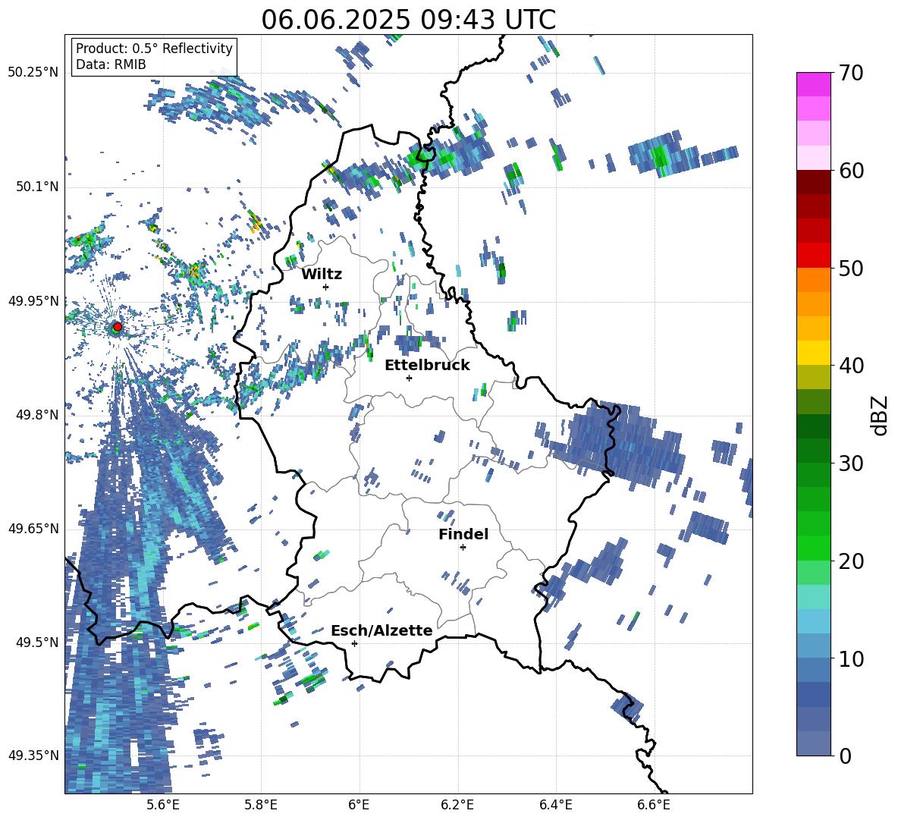Screen dimensions: 898x820
Task: Click the 5.8°E longitude label
Action: tap(261, 805)
